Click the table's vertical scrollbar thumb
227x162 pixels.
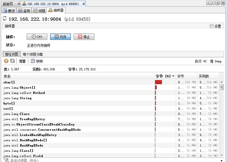(221, 87)
